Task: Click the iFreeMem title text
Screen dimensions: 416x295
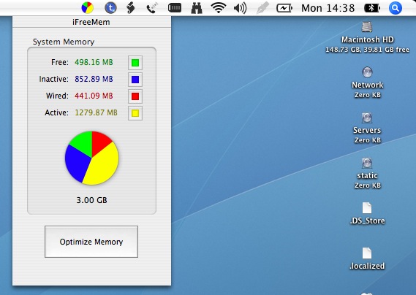Action: tap(91, 22)
